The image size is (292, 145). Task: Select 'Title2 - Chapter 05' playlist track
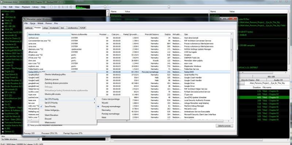point(270,120)
